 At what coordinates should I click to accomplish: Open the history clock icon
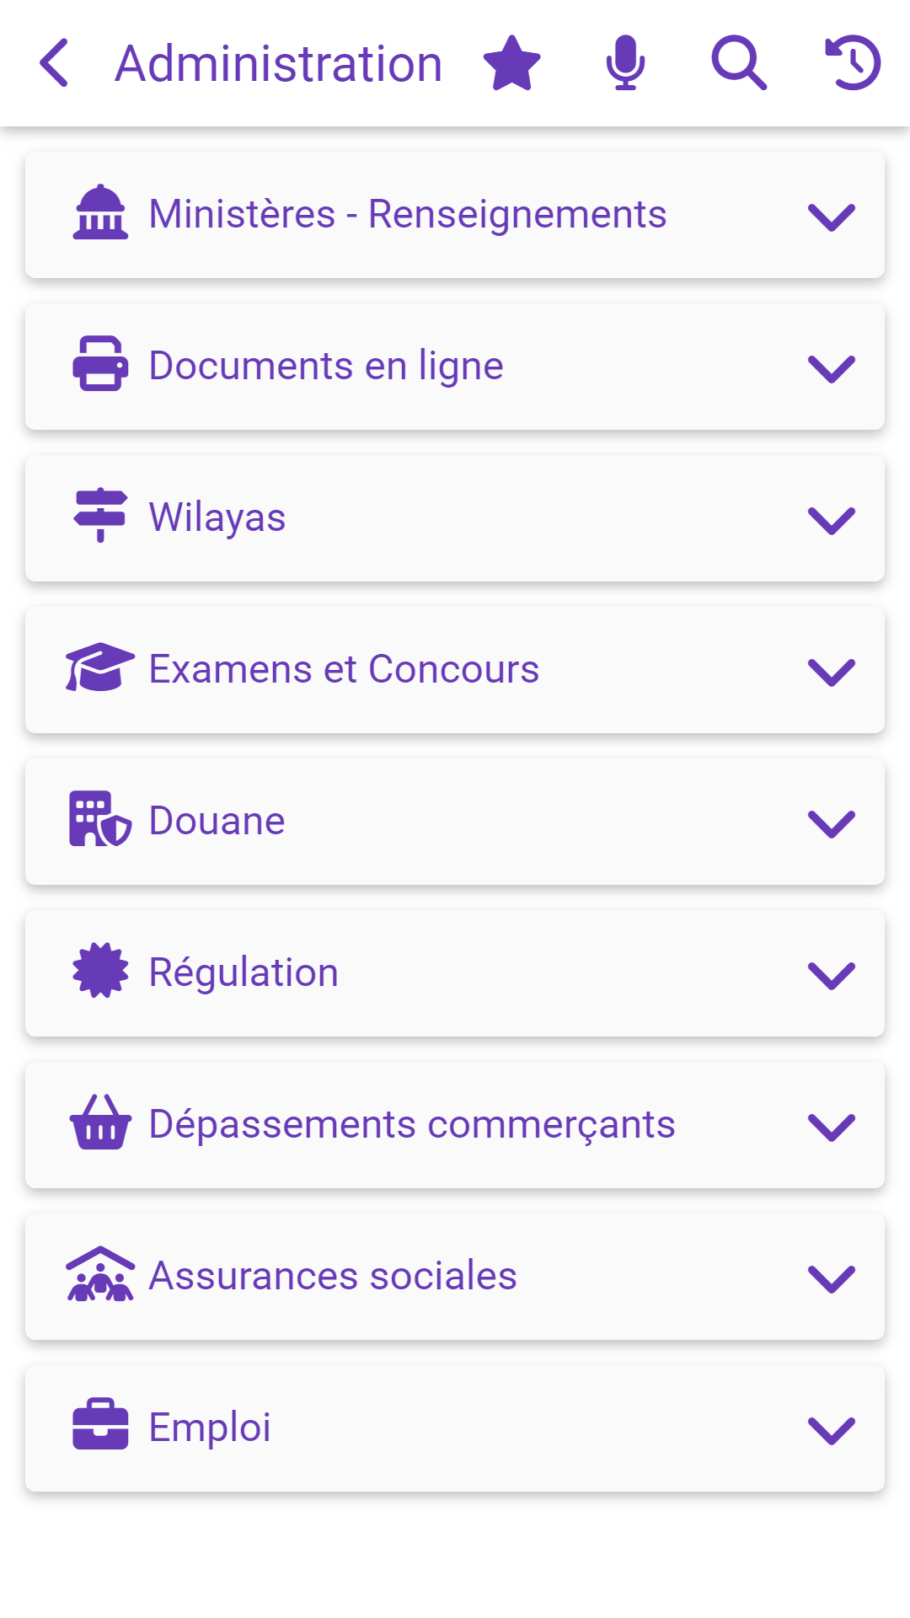[x=853, y=63]
